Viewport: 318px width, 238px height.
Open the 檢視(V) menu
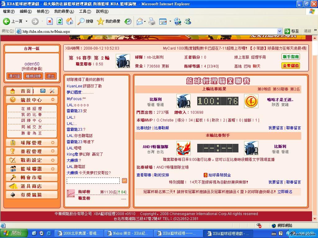click(43, 11)
